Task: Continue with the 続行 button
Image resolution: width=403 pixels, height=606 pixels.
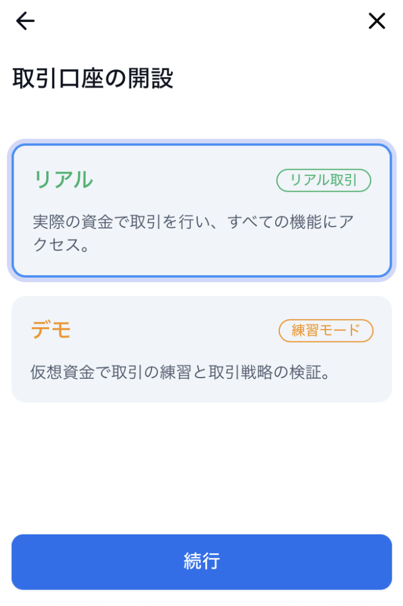Action: tap(202, 562)
